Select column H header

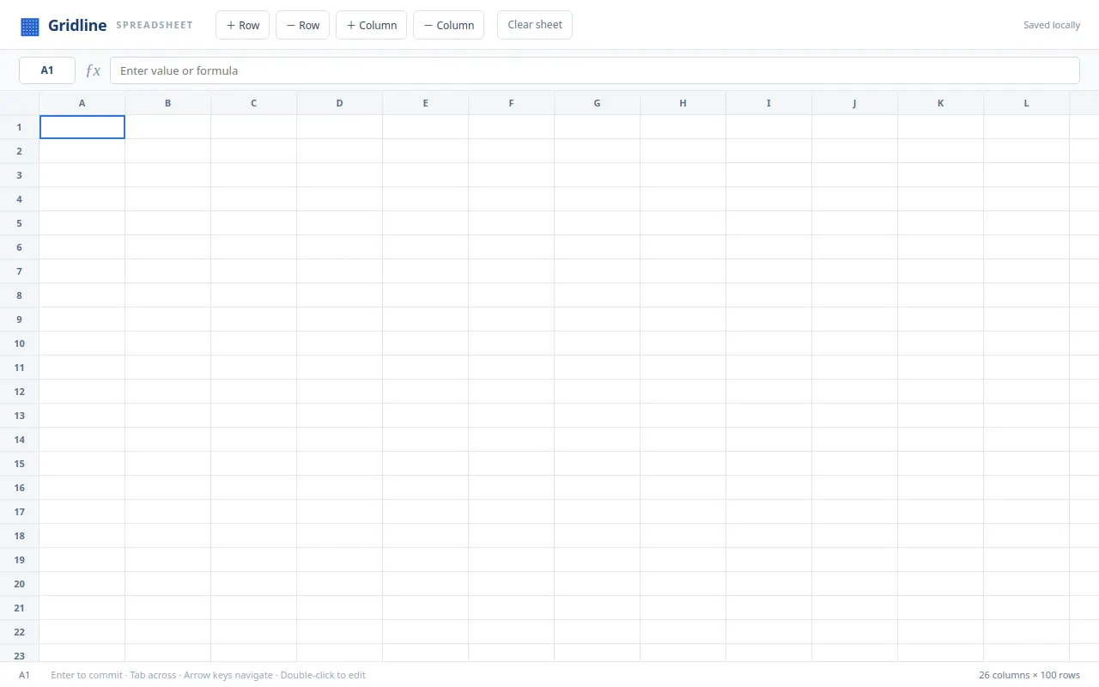[x=683, y=103]
